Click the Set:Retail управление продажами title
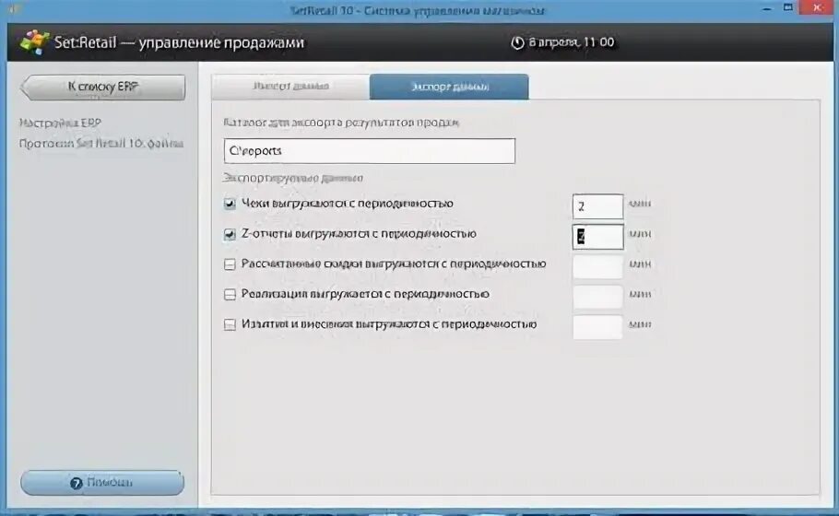839x516 pixels. [x=179, y=42]
